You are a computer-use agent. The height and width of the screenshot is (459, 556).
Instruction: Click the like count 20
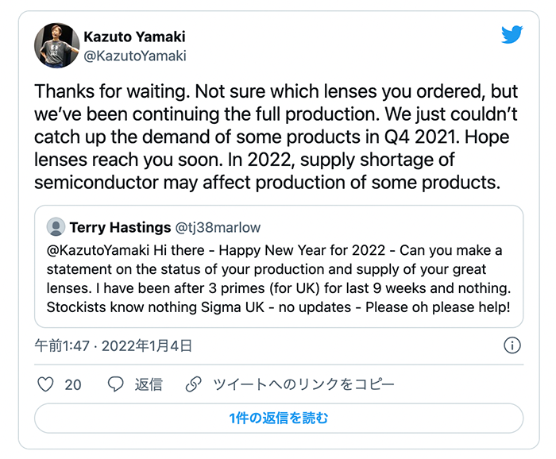point(73,385)
